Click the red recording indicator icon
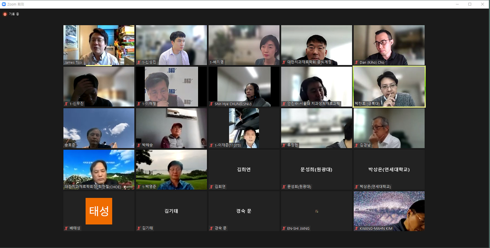Screen dimensions: 490x248 (5, 14)
